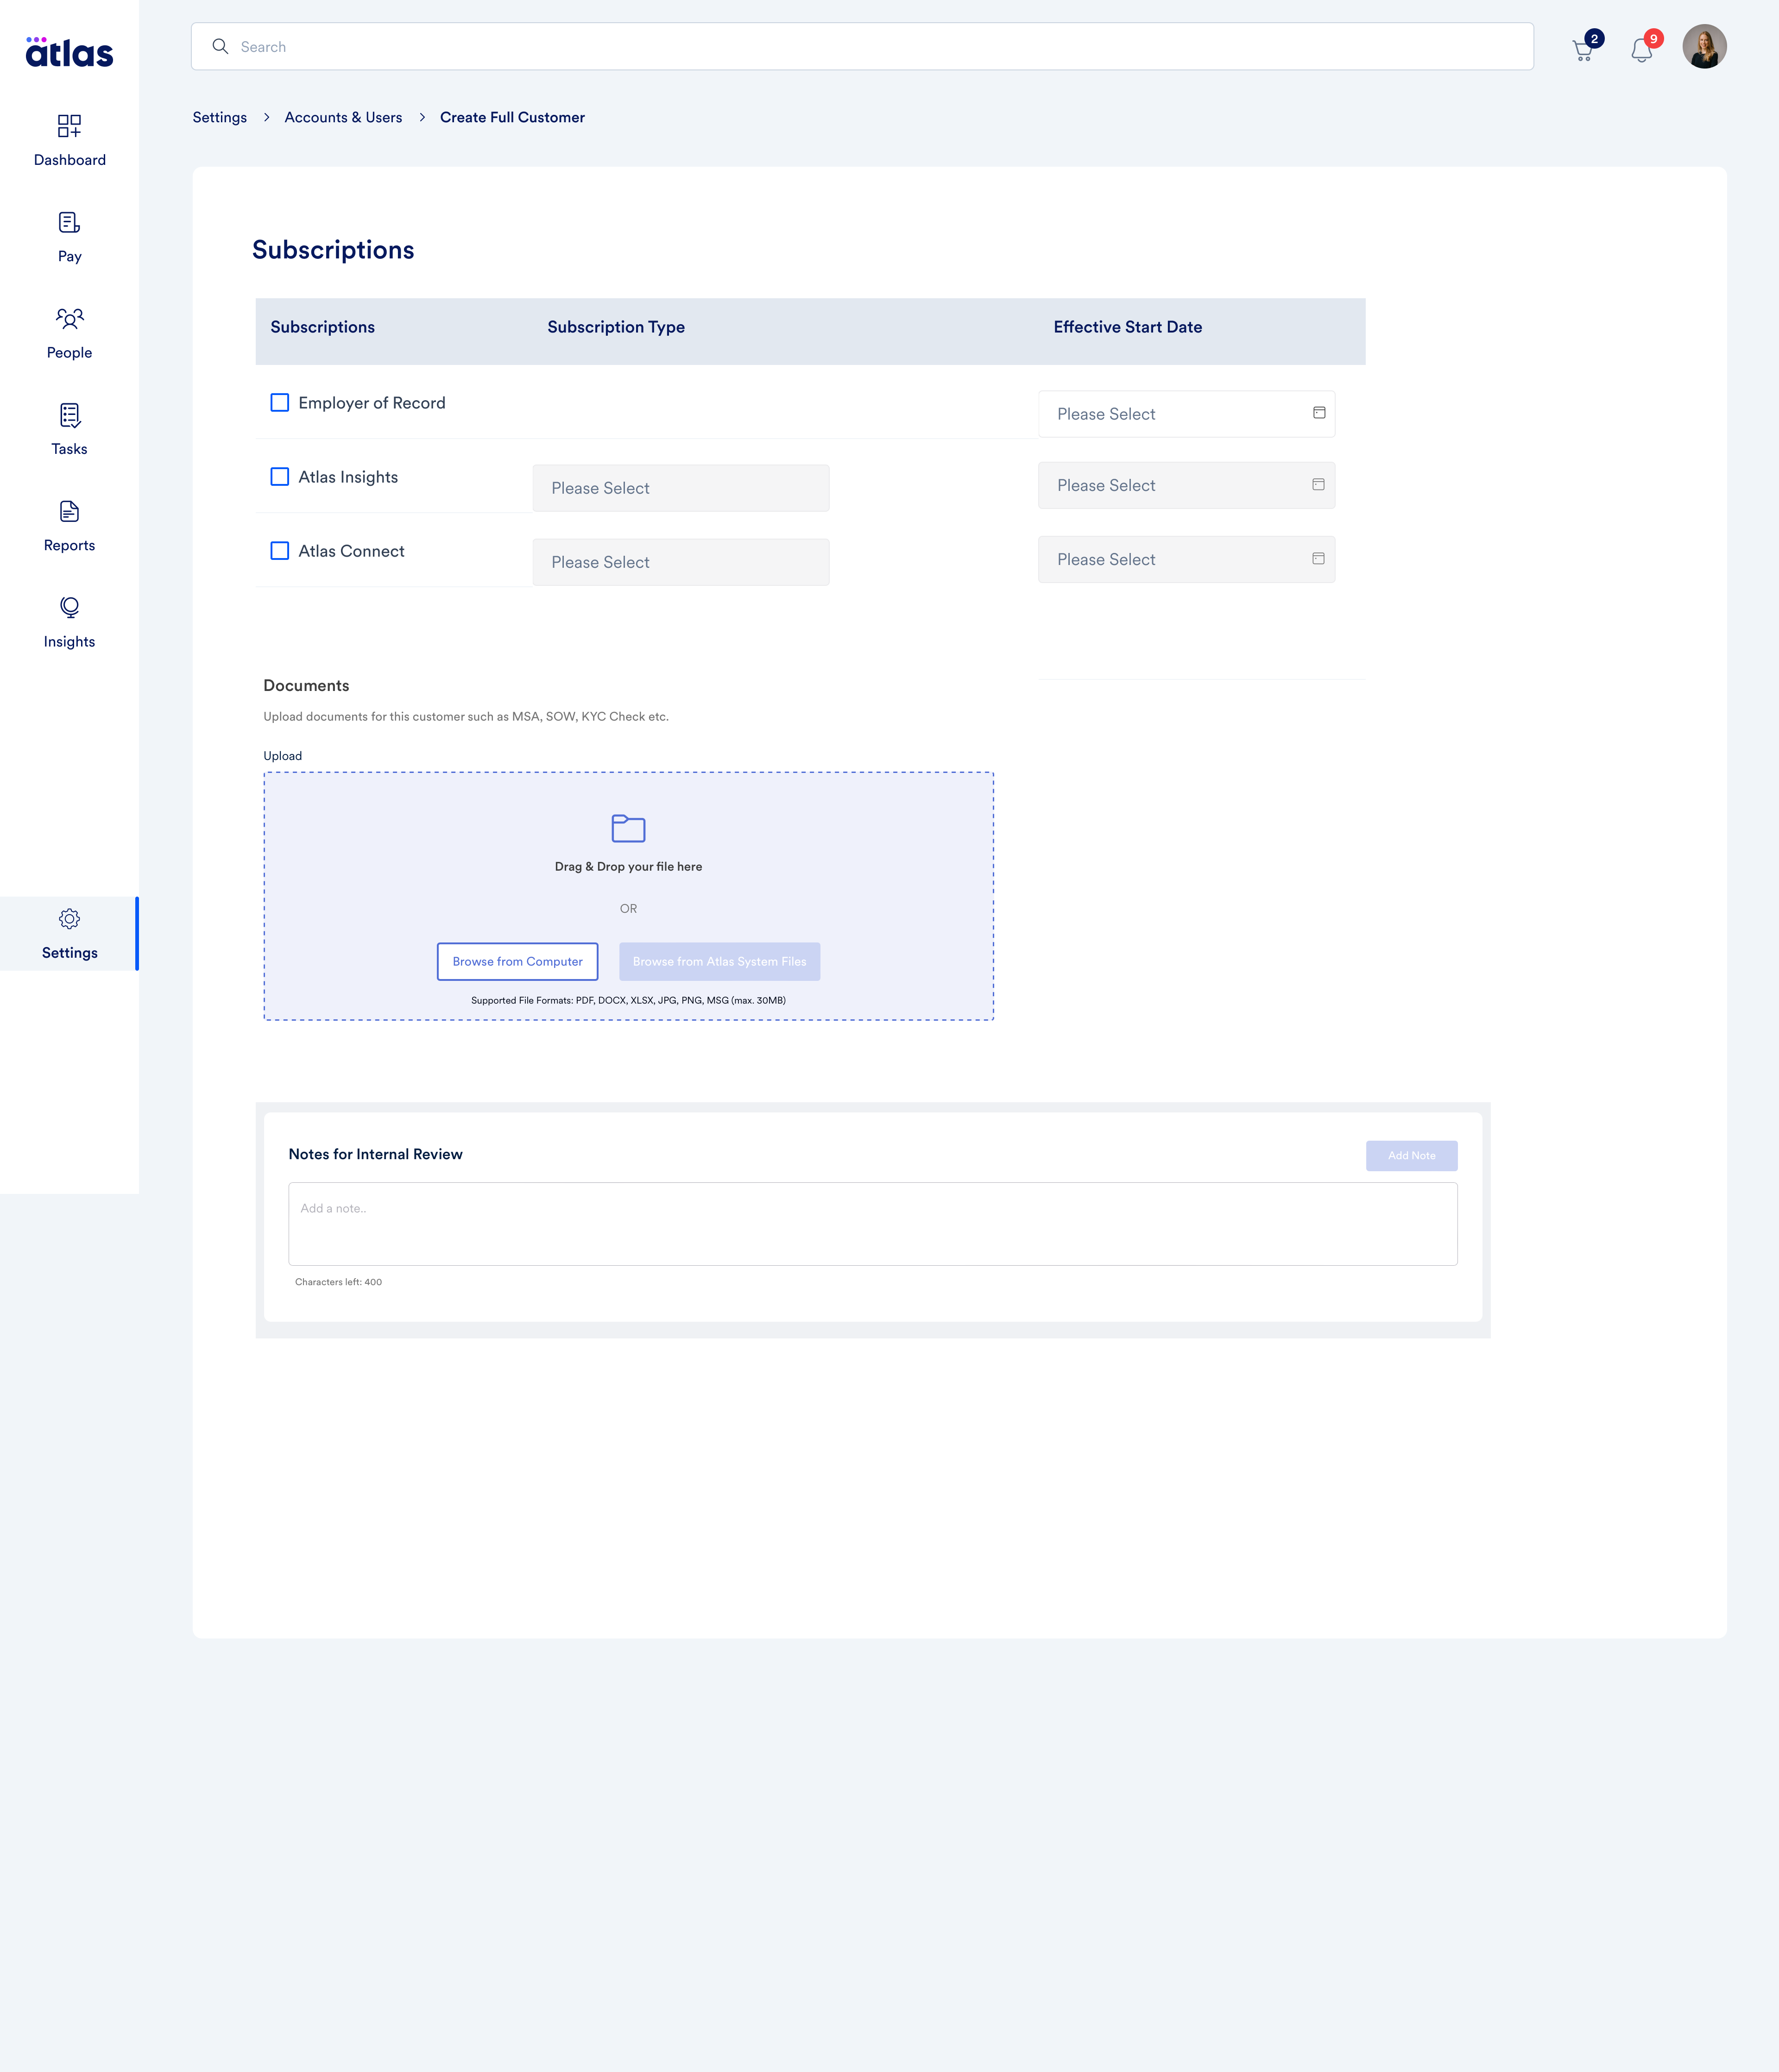Click Browse from Computer button
The image size is (1779, 2072).
click(517, 961)
